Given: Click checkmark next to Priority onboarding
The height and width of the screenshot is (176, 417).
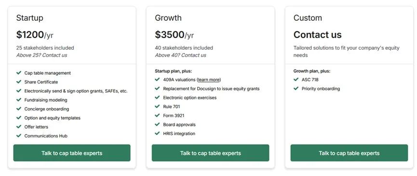Looking at the screenshot, I should point(296,88).
